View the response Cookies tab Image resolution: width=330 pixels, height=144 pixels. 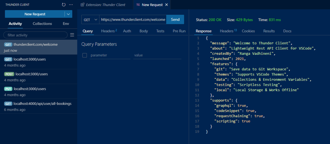248,31
